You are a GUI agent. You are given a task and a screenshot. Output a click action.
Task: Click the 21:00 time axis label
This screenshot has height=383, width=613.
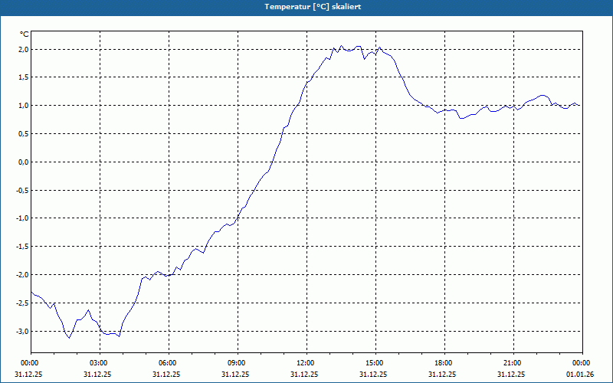point(513,363)
